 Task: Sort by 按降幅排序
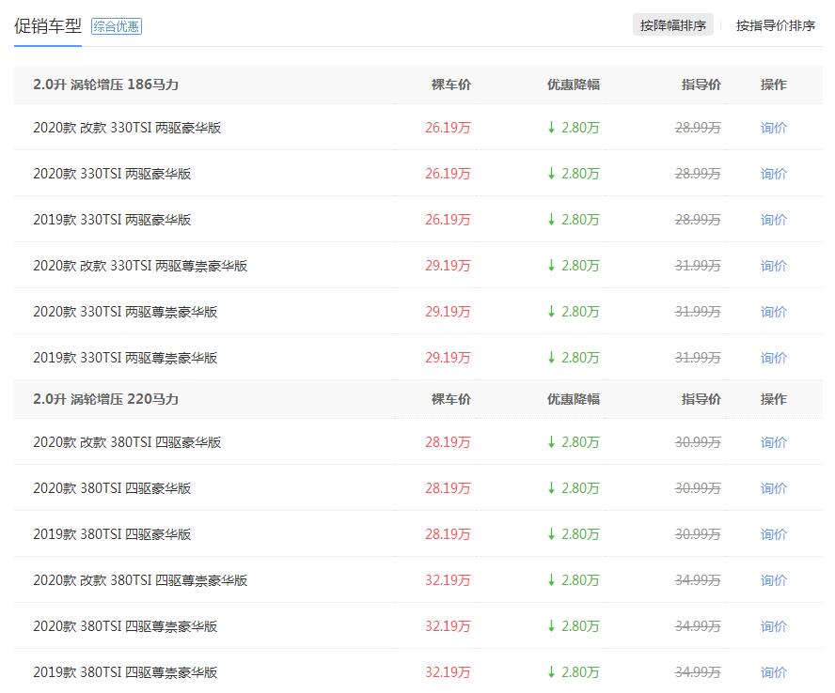(673, 25)
